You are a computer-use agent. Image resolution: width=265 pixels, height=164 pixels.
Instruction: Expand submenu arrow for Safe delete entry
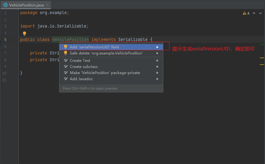(x=157, y=53)
